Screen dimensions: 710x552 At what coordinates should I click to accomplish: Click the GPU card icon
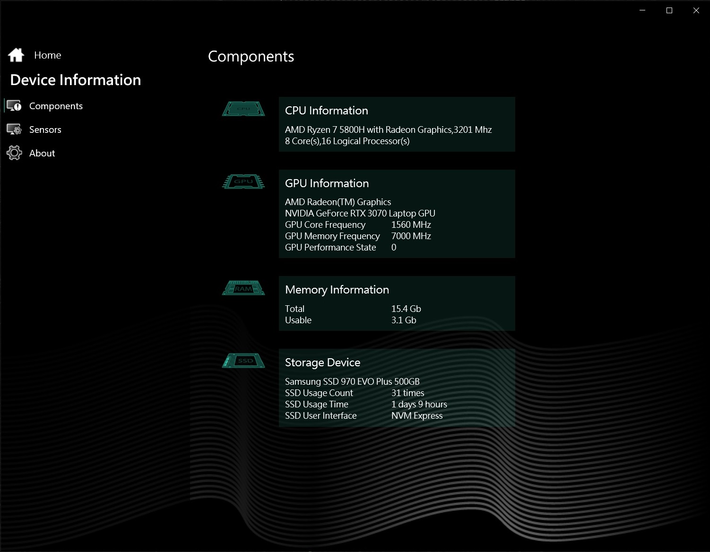click(243, 181)
